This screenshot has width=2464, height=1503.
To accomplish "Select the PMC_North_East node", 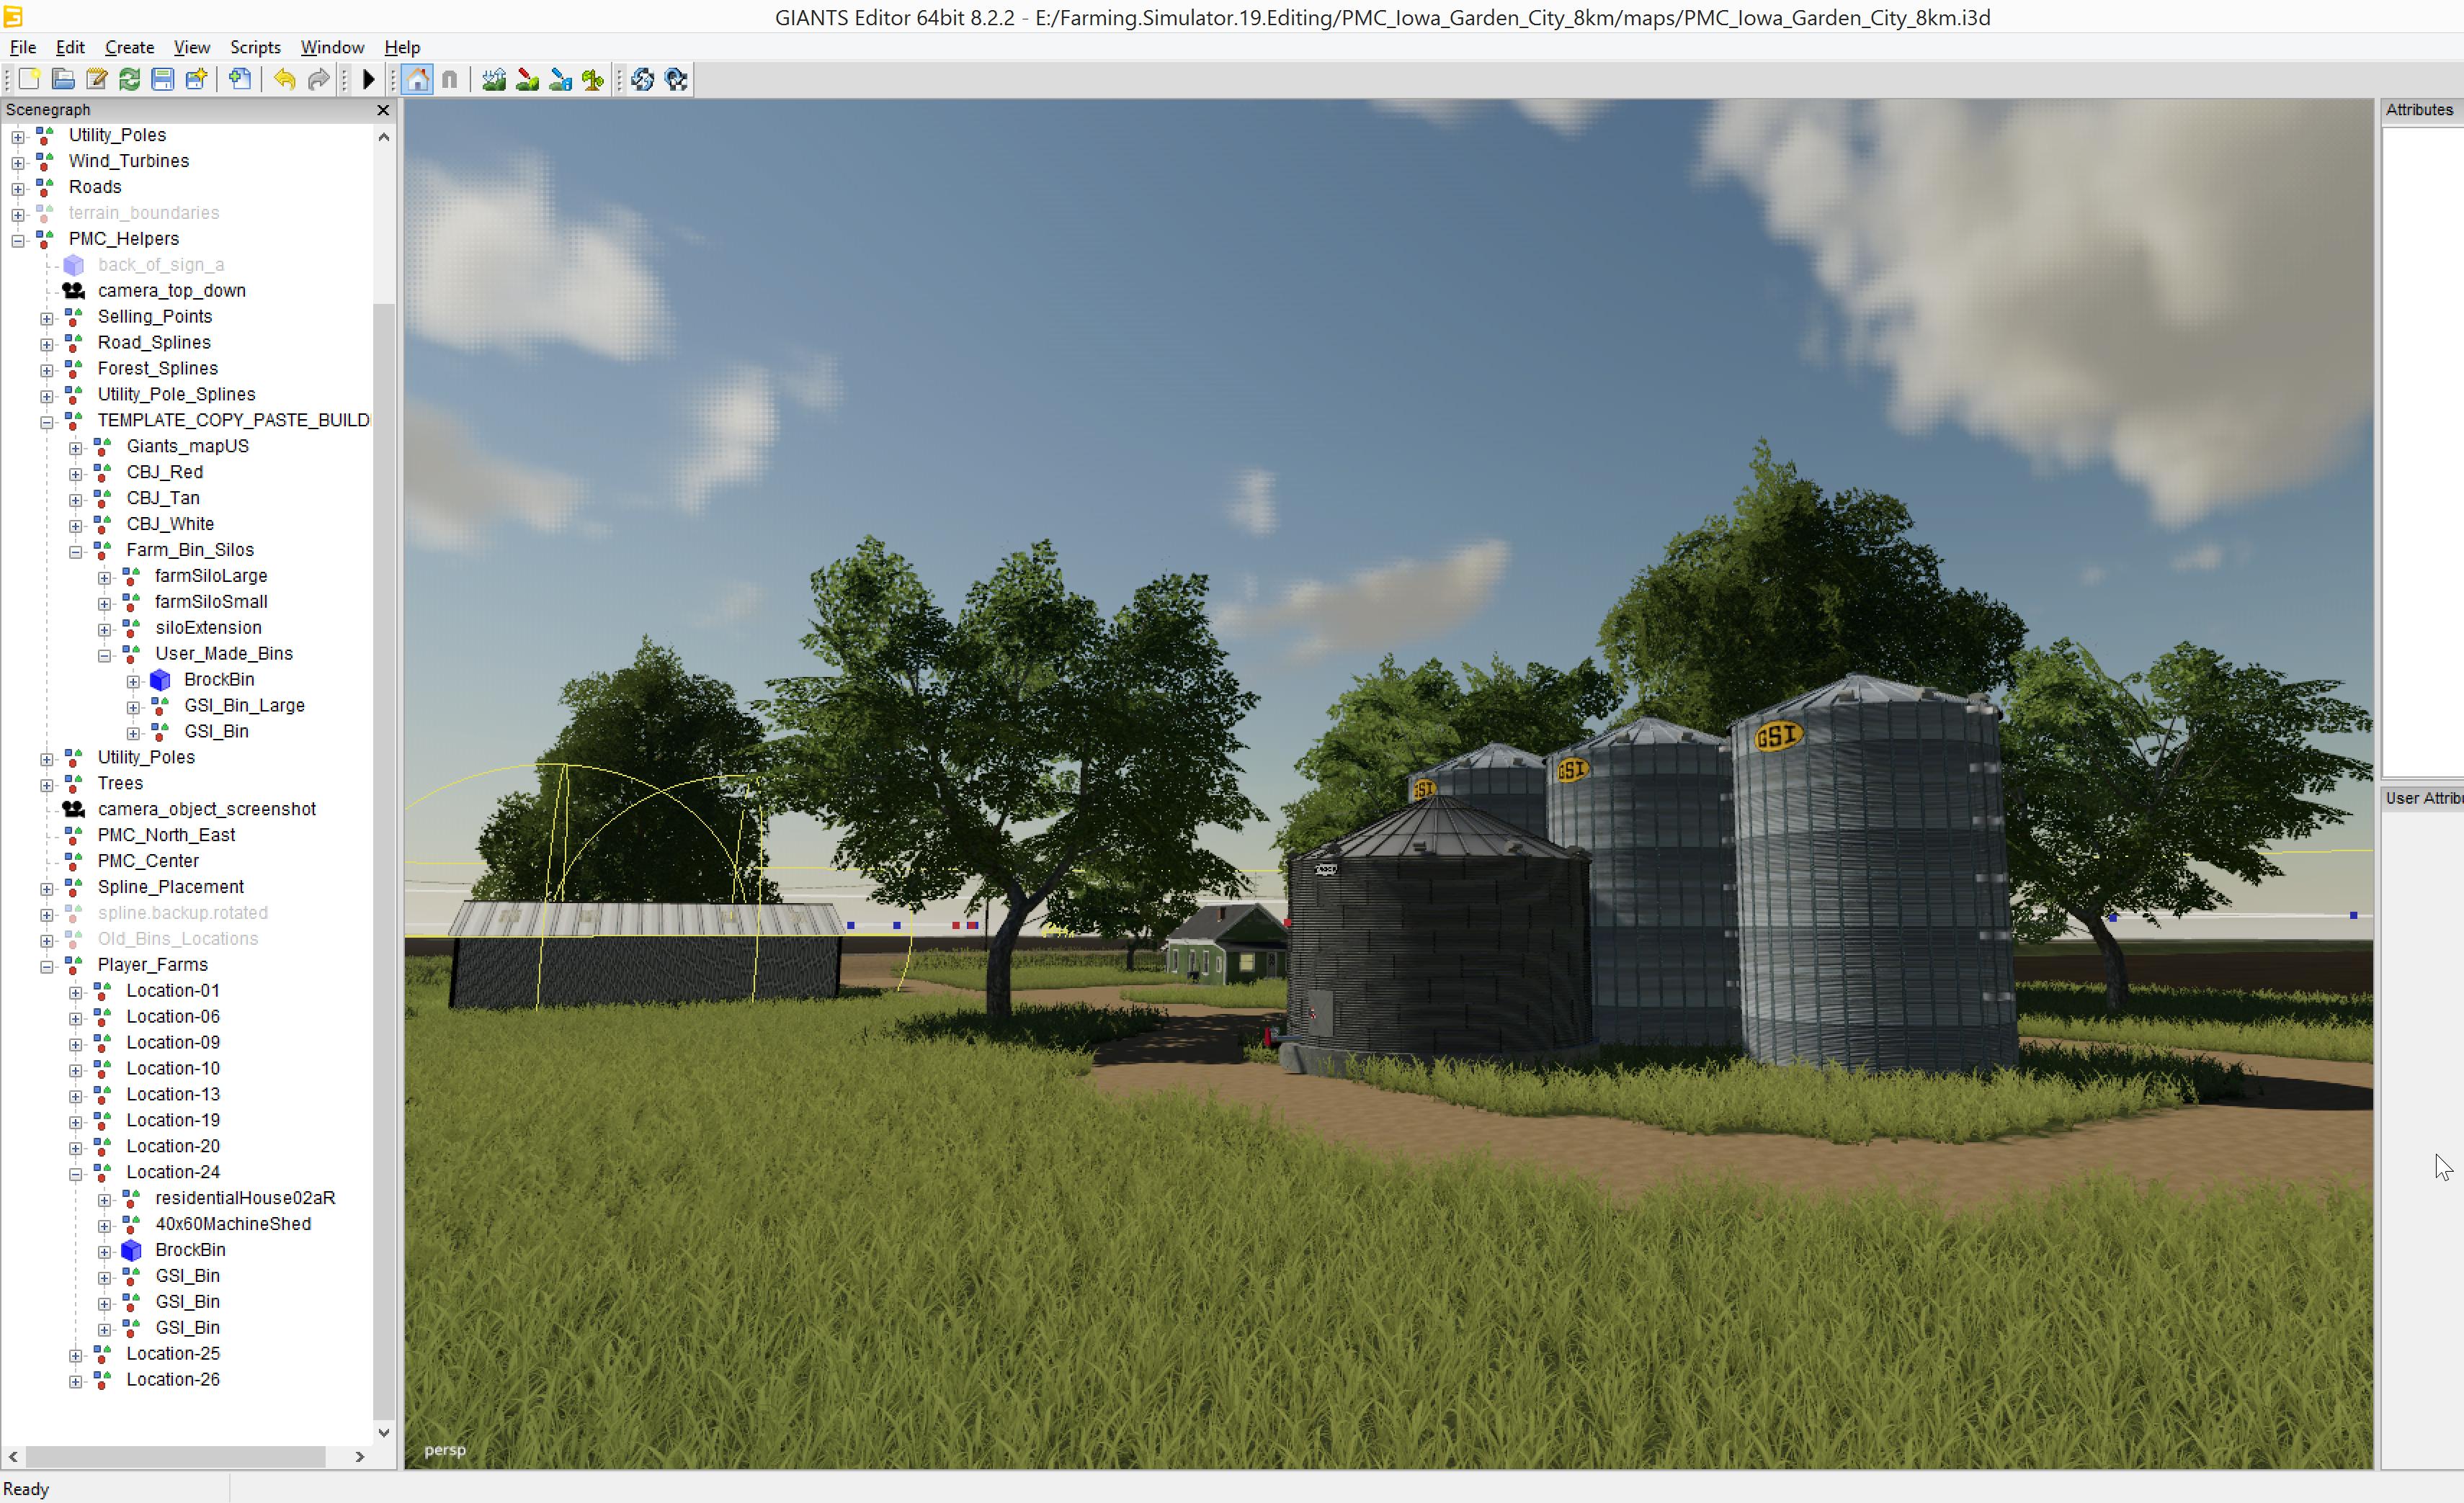I will [166, 835].
